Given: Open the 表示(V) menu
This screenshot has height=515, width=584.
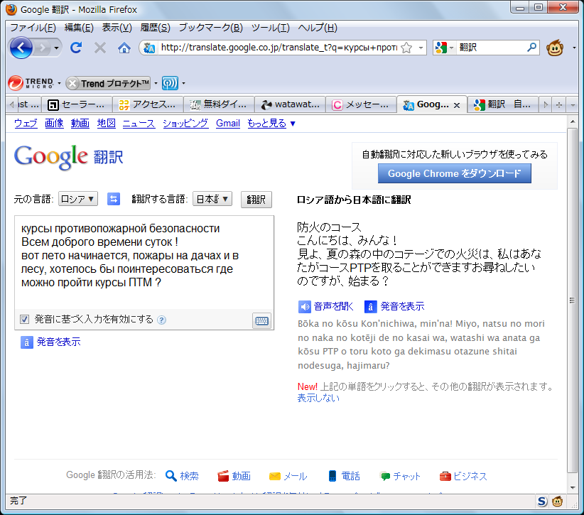Looking at the screenshot, I should point(117,28).
